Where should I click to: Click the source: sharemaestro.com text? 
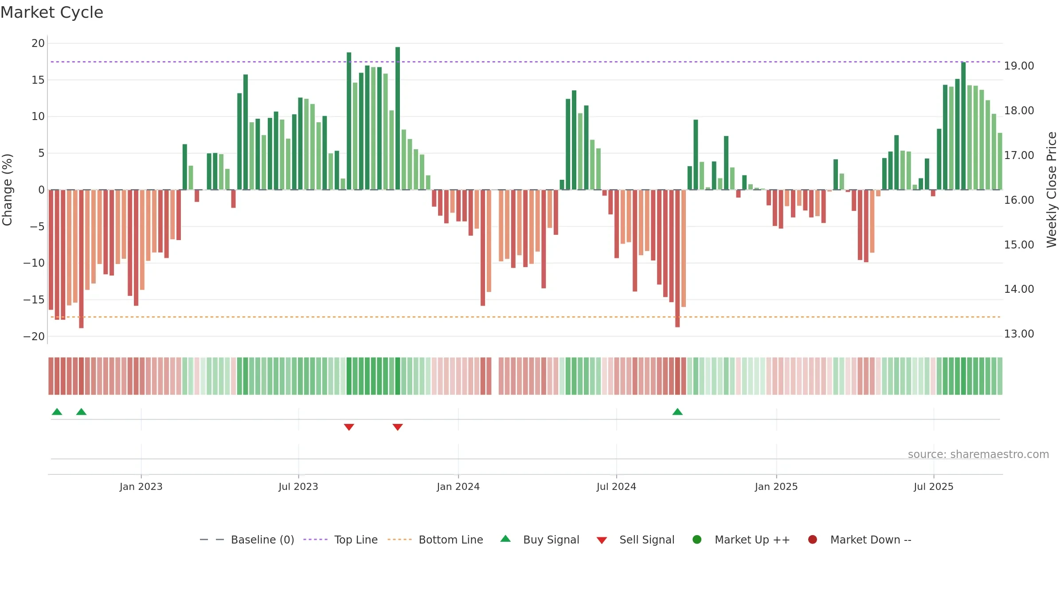coord(978,454)
